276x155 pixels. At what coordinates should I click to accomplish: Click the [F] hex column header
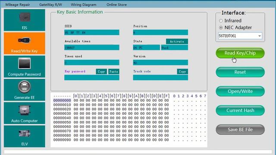[166, 96]
